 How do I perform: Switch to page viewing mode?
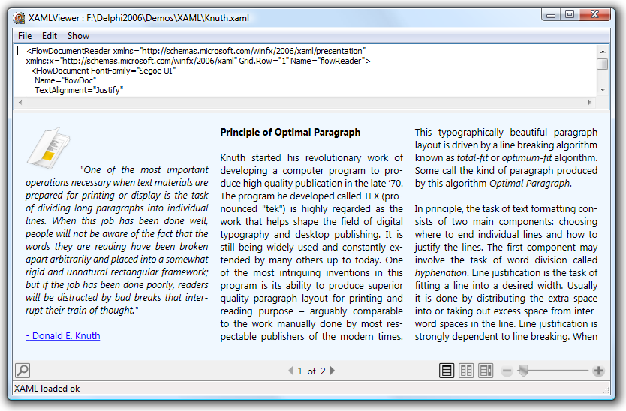pos(447,370)
